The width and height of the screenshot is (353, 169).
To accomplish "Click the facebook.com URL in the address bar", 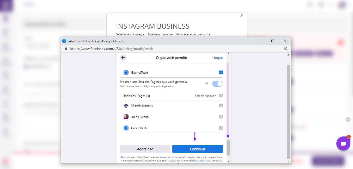I will tap(112, 49).
